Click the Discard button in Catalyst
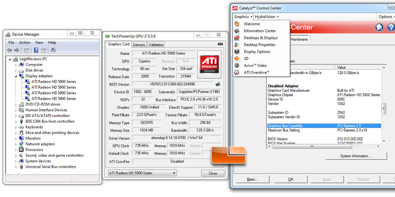395x197 pixels. [x=363, y=179]
